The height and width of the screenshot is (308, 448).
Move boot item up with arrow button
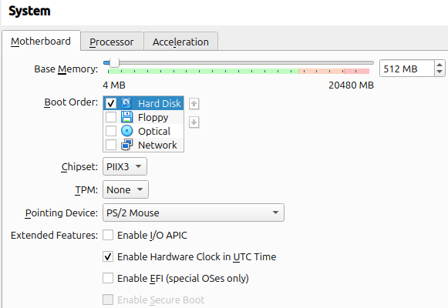194,103
